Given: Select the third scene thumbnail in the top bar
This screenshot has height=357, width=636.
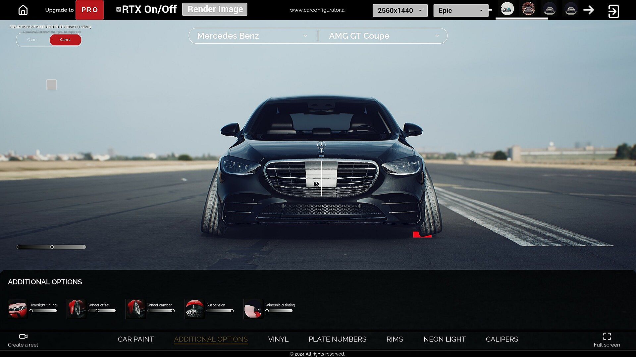Looking at the screenshot, I should coord(550,9).
